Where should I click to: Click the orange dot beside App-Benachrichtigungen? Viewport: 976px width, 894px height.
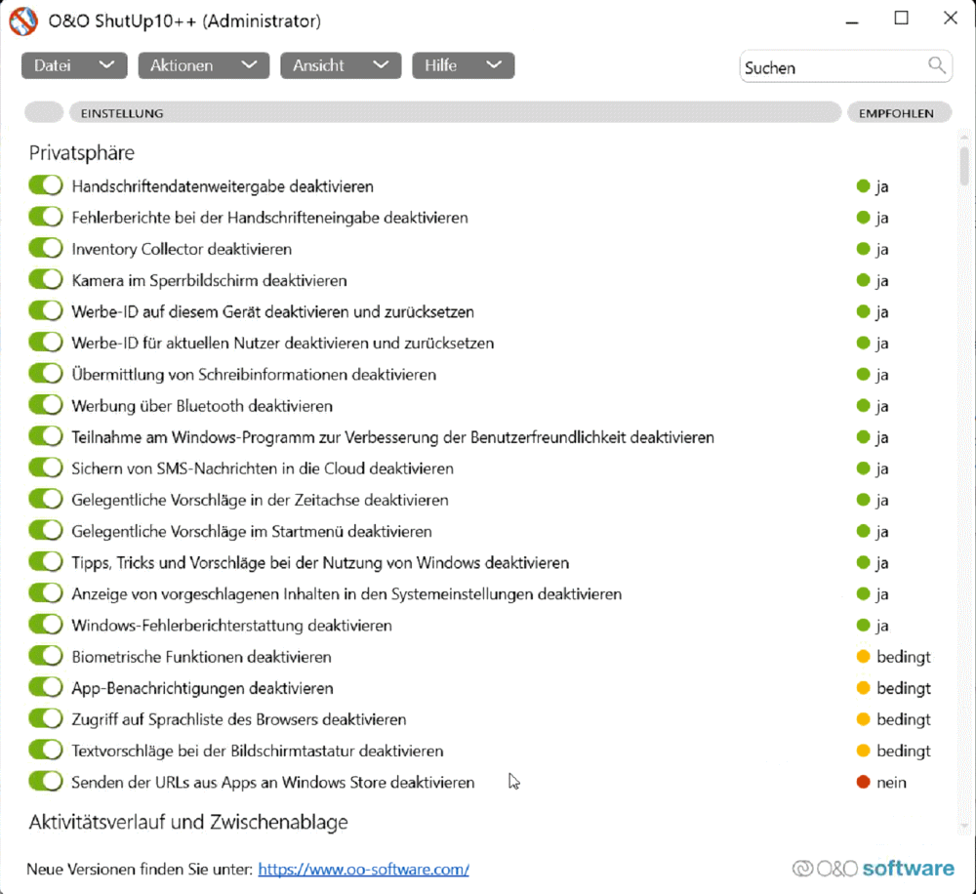point(863,688)
